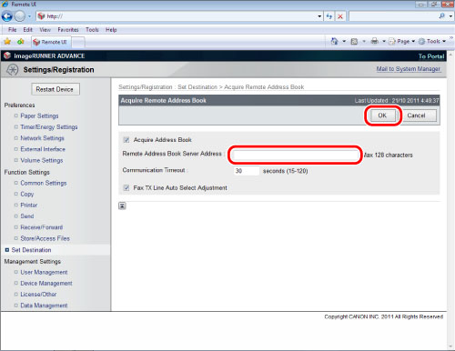Viewport: 455px width, 351px height.
Task: Open External Interface in sidebar
Action: click(x=43, y=149)
